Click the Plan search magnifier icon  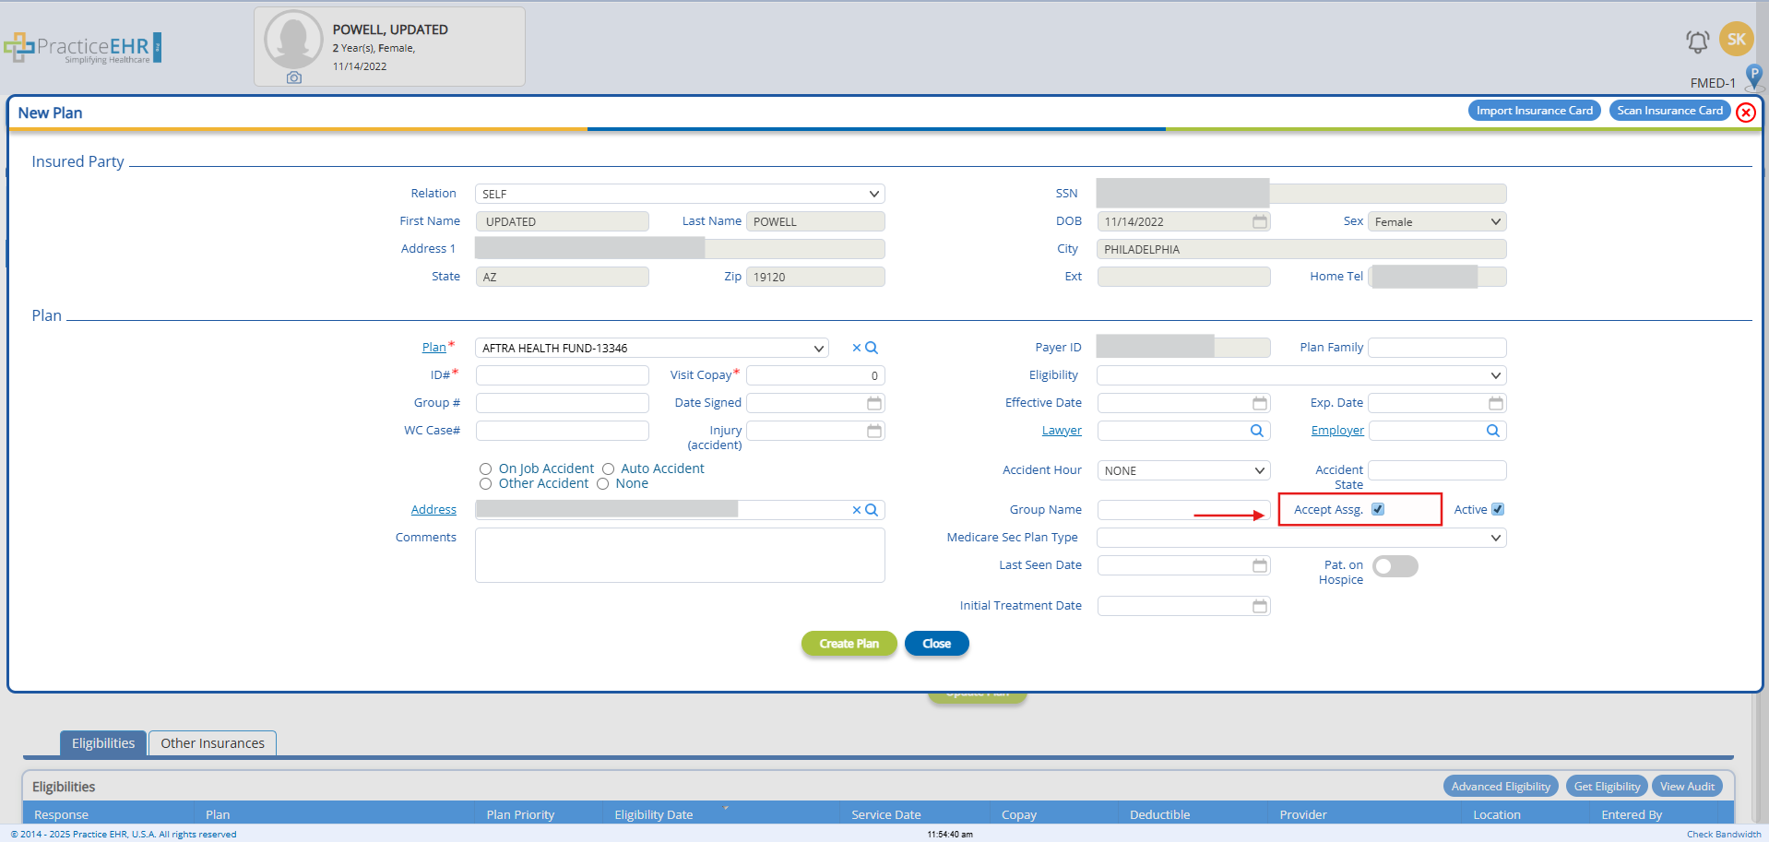tap(872, 348)
